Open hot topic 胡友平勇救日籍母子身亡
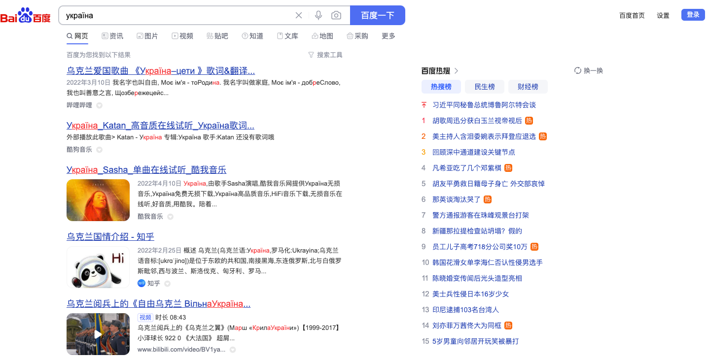707x358 pixels. (489, 184)
